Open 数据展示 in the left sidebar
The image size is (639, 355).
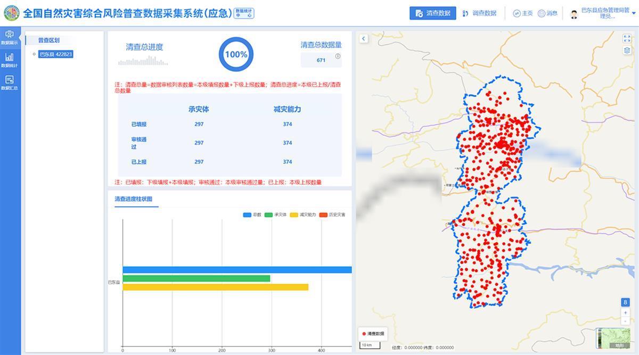(x=10, y=37)
